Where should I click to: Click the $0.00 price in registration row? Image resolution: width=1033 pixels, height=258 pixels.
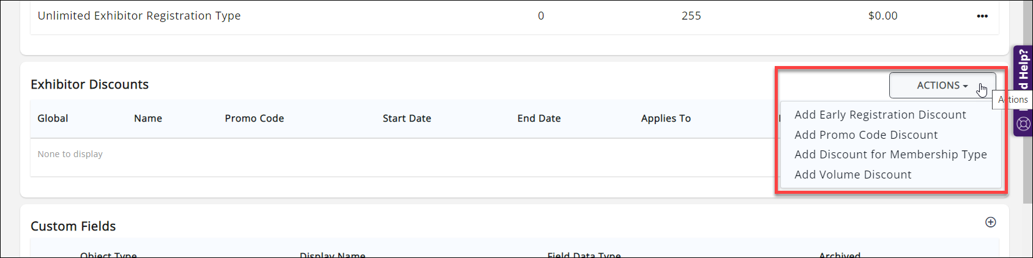tap(882, 16)
